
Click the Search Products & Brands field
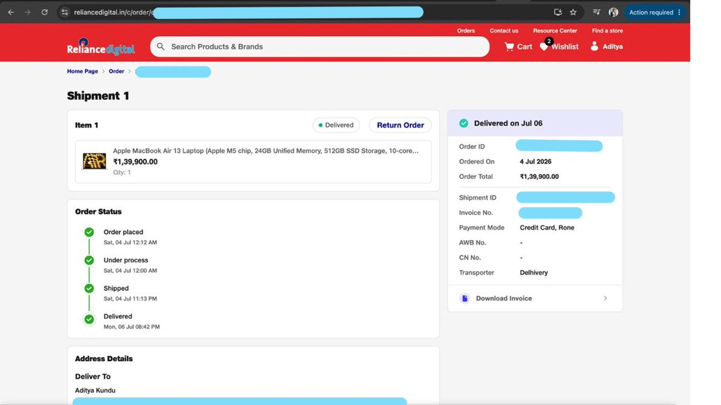pyautogui.click(x=320, y=46)
